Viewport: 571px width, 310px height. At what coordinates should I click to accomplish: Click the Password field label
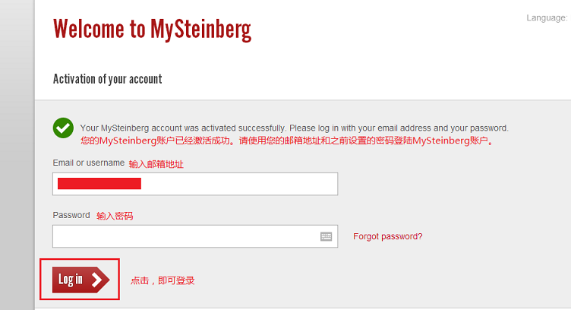tap(71, 215)
